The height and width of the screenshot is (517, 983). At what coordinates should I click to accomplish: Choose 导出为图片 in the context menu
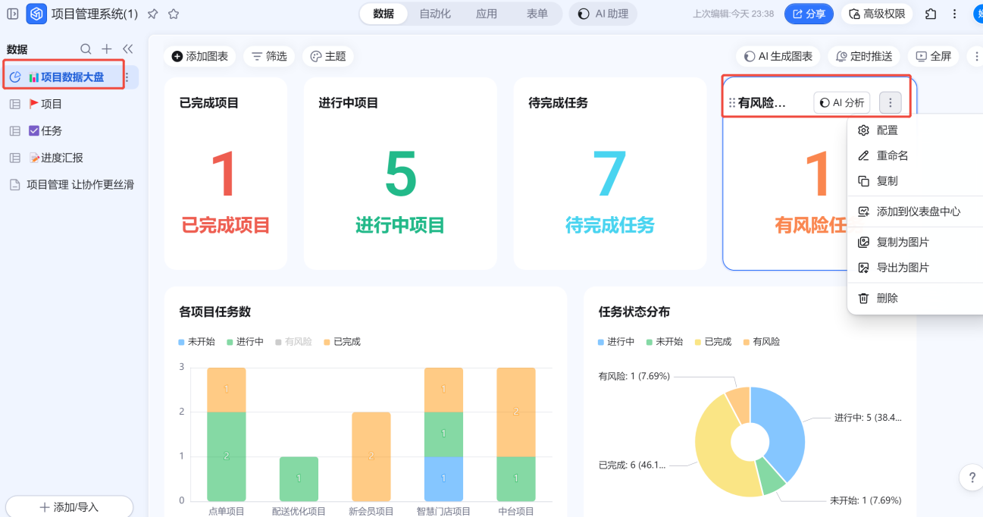click(902, 268)
